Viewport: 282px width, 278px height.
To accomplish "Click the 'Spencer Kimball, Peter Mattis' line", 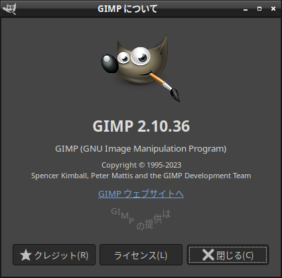I will (x=141, y=176).
